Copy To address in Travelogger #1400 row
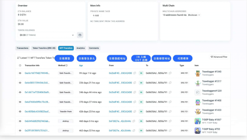Viewport: 247px width, 140px height. click(170, 102)
